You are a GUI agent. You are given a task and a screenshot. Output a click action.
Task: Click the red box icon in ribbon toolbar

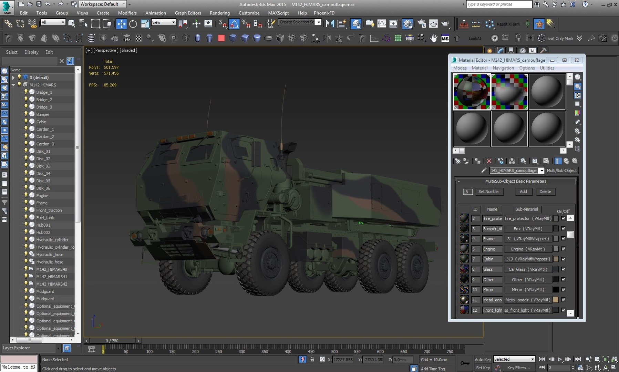[x=221, y=38]
